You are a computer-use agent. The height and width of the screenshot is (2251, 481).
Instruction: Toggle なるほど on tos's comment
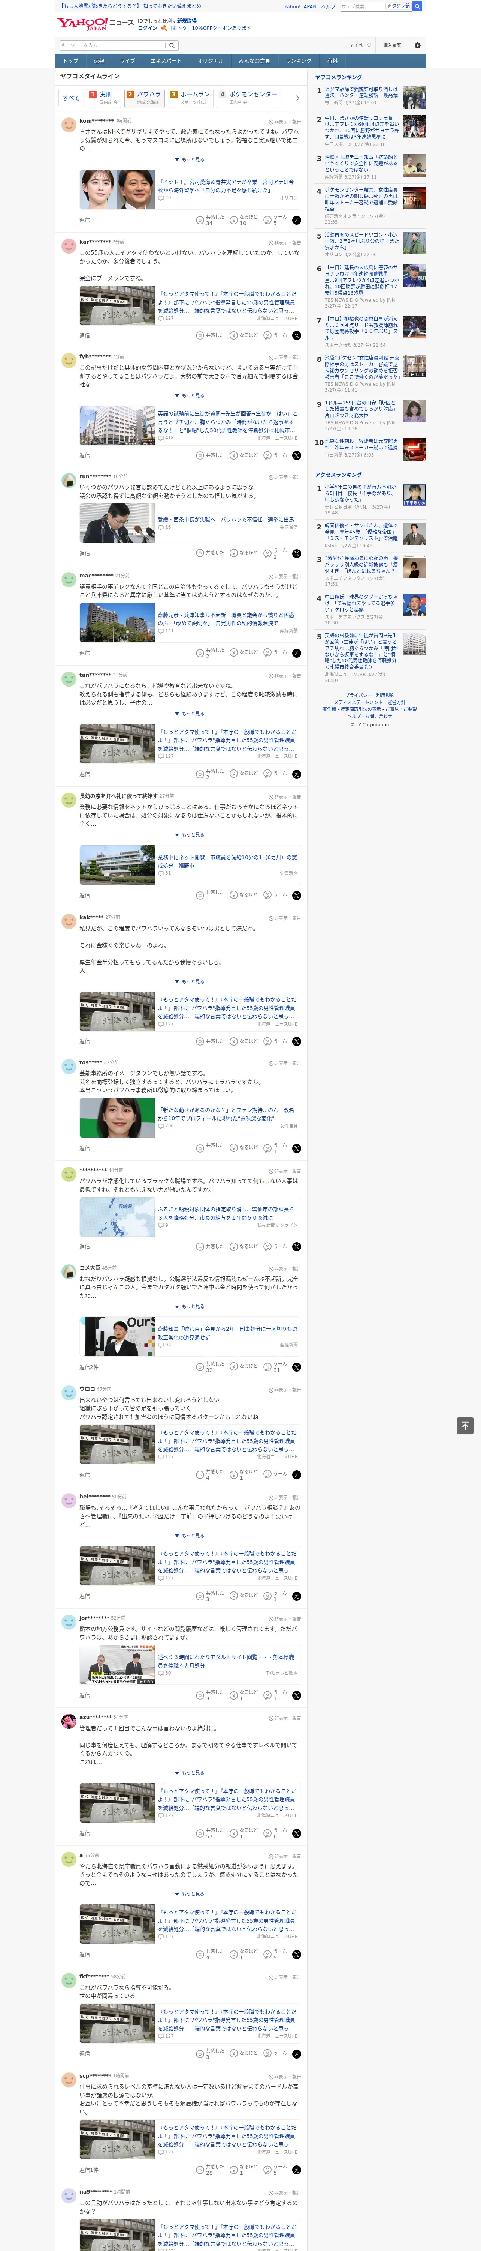243,1148
